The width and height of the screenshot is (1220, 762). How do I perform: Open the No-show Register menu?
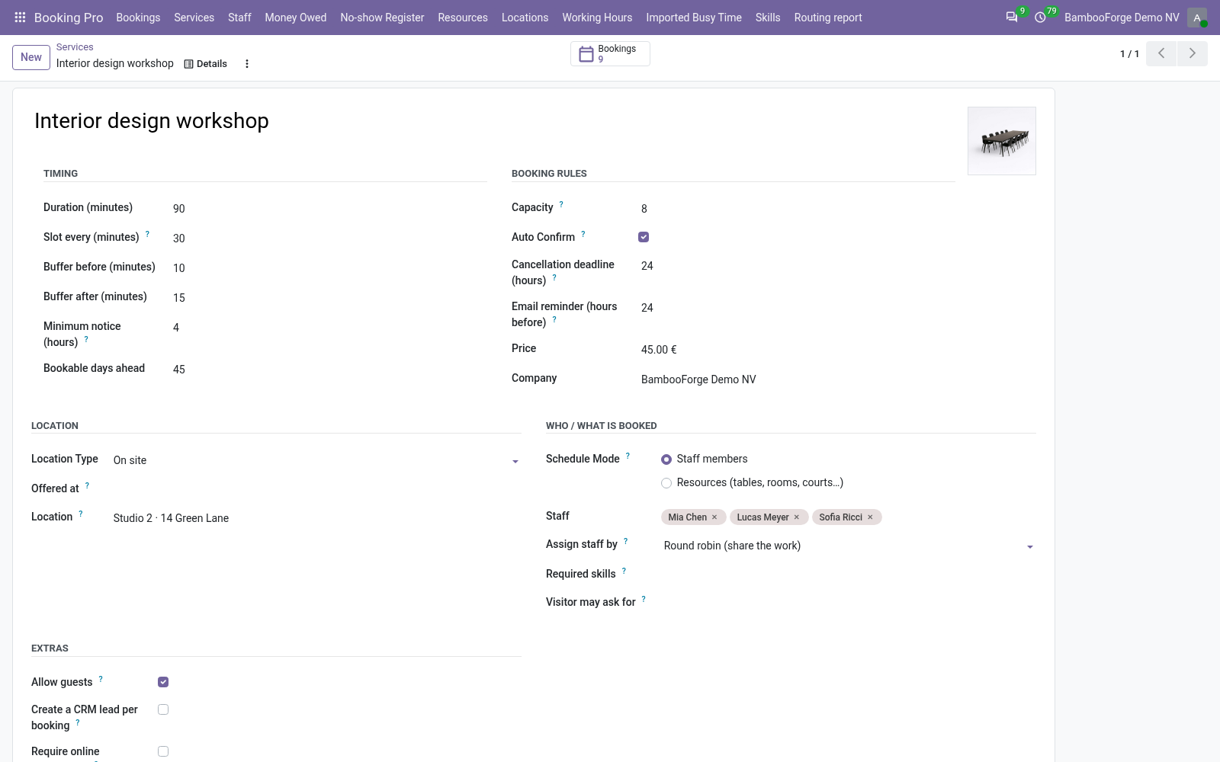[382, 18]
